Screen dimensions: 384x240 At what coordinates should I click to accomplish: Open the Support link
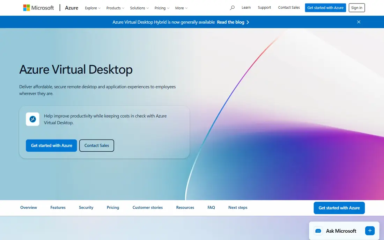pos(264,8)
